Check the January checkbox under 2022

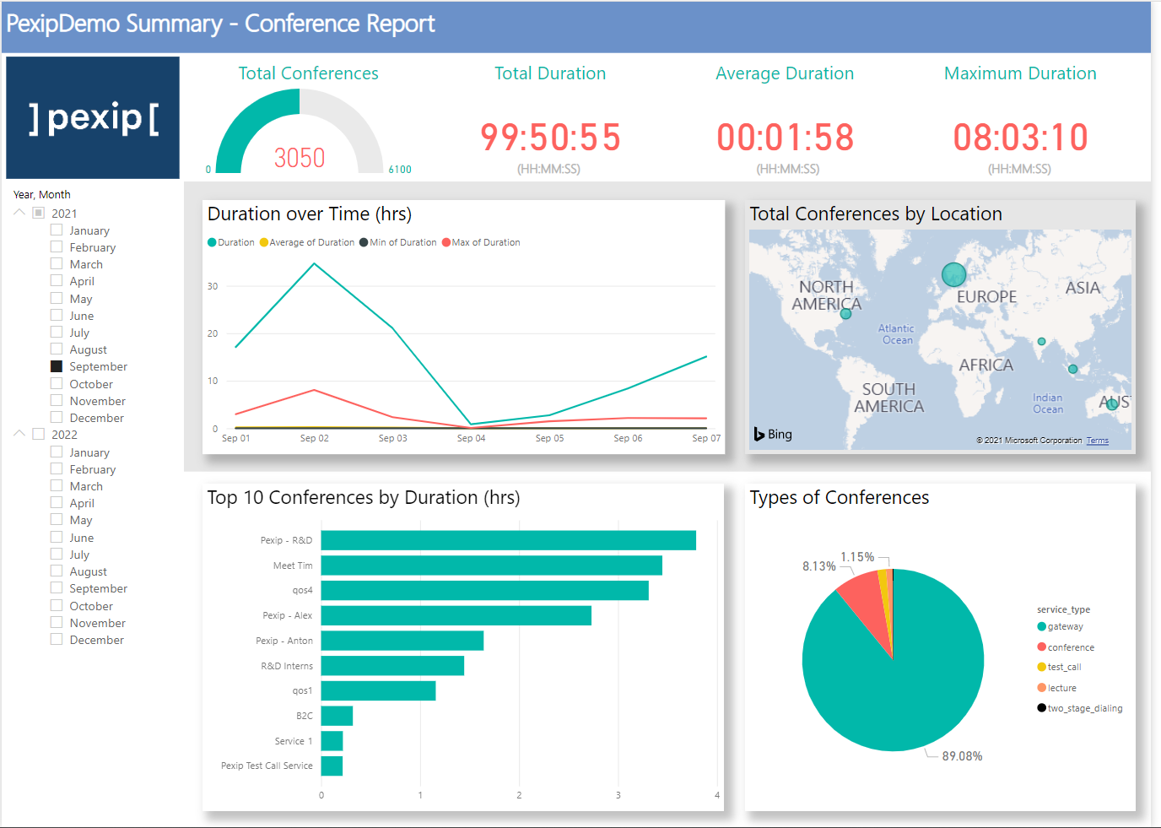click(55, 452)
